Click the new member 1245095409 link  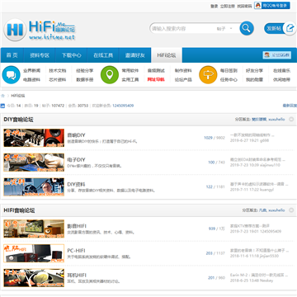pyautogui.click(x=123, y=106)
